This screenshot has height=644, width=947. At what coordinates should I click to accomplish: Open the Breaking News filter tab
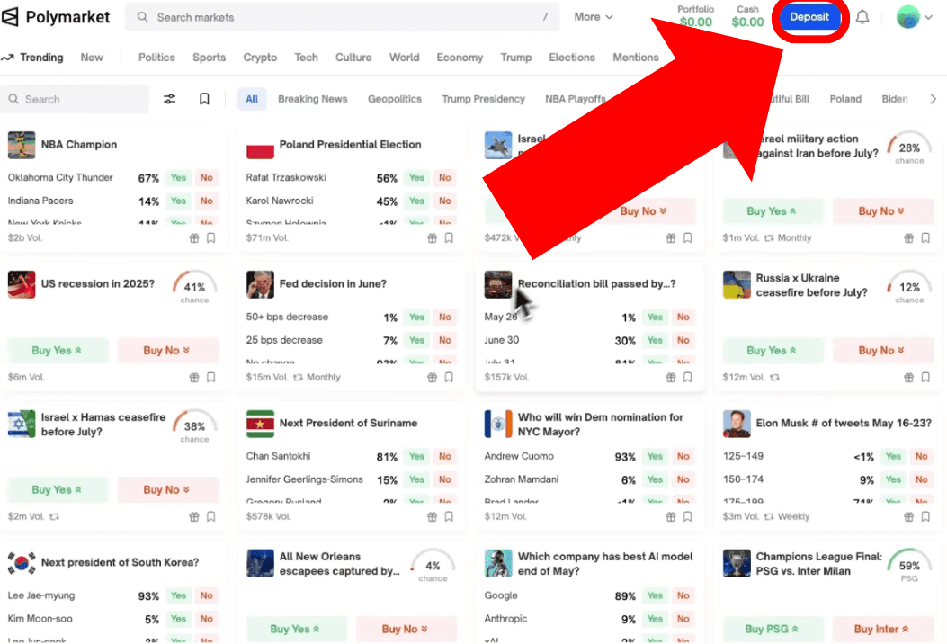tap(312, 99)
